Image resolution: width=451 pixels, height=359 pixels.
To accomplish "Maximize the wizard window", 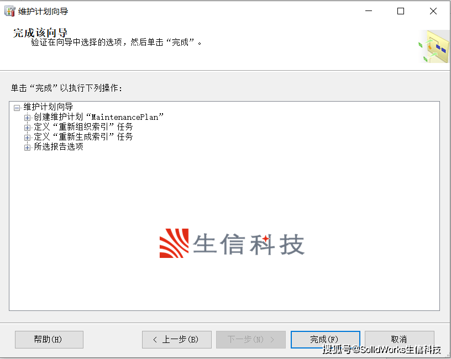I will click(x=401, y=11).
